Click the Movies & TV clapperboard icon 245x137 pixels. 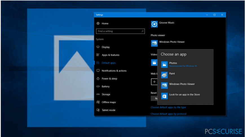point(154,63)
